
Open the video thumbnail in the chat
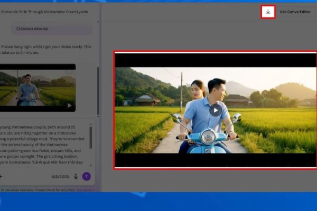click(x=37, y=87)
